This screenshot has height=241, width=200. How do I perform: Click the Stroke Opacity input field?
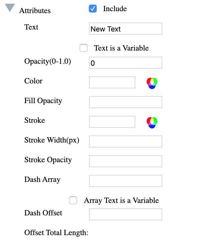(125, 161)
